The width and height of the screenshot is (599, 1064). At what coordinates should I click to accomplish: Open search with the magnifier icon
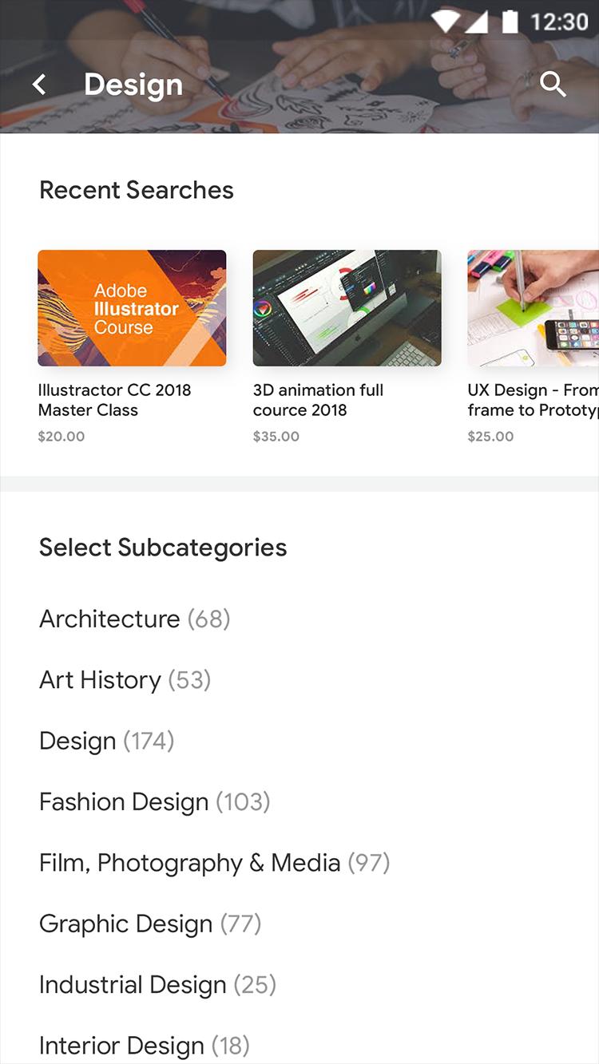click(x=553, y=84)
